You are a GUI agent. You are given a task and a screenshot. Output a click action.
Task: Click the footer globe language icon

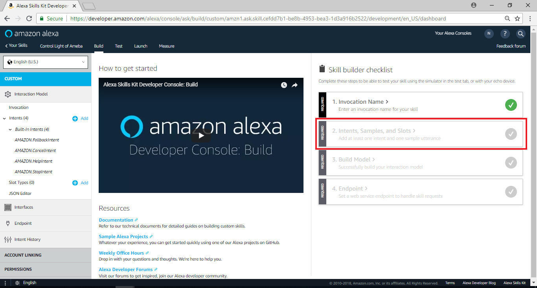[x=17, y=283]
